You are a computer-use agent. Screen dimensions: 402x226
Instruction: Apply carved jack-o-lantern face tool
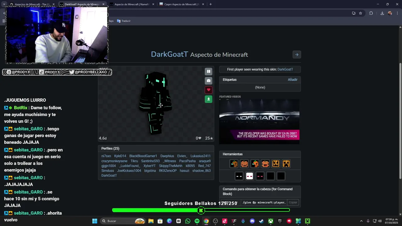pyautogui.click(x=276, y=164)
